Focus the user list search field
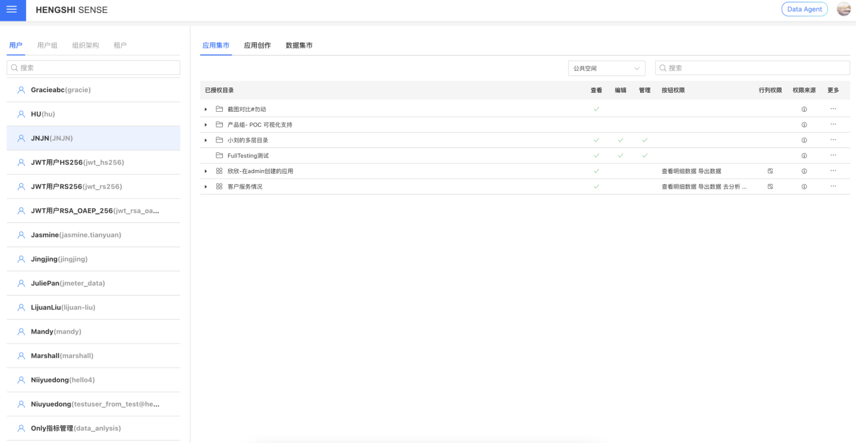Image resolution: width=856 pixels, height=443 pixels. pos(93,68)
